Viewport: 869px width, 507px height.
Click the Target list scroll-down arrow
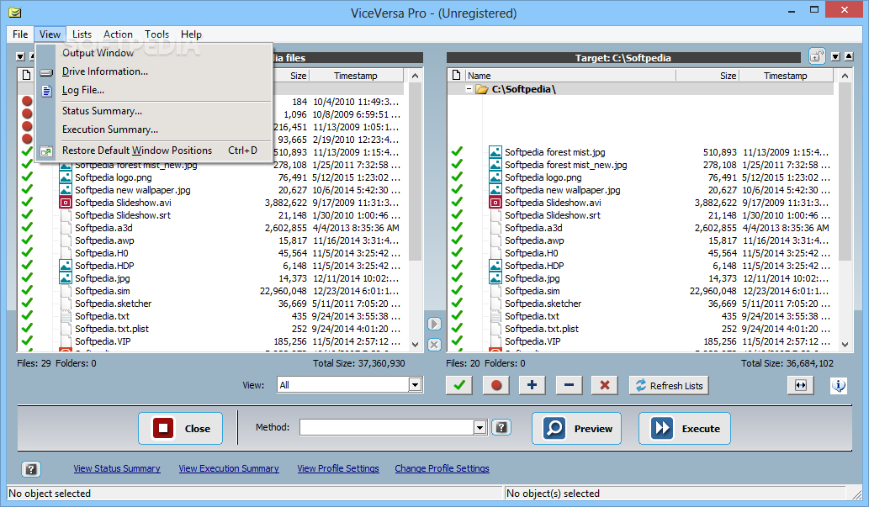(x=845, y=344)
